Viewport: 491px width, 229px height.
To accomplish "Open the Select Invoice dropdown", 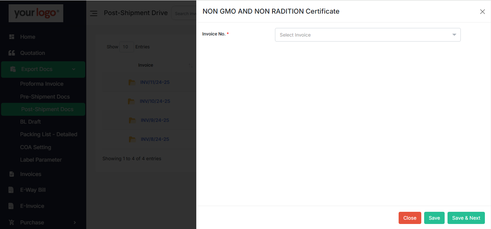I will 368,35.
